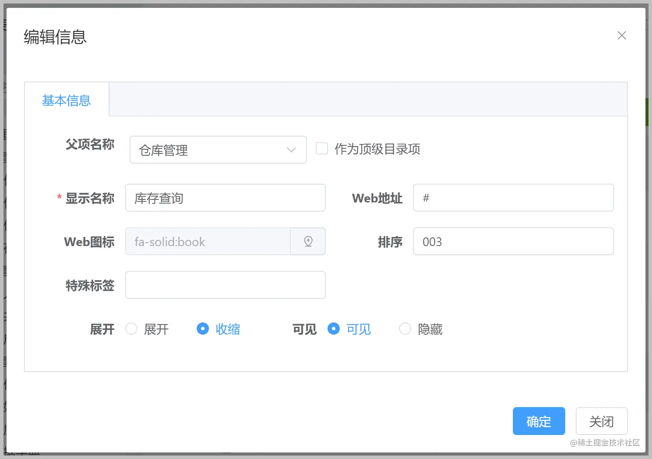This screenshot has height=459, width=652.
Task: Select the 展开 radio button
Action: tap(131, 329)
